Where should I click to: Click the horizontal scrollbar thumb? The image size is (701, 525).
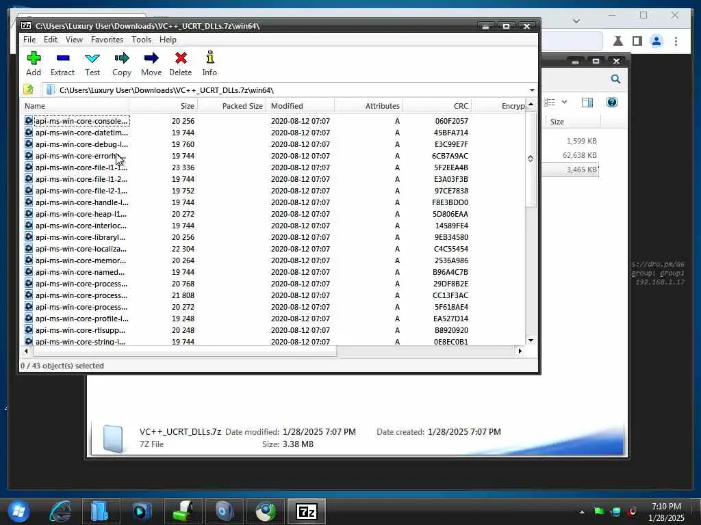185,351
